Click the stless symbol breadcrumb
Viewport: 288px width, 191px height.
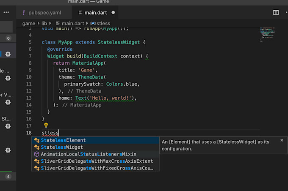[100, 24]
